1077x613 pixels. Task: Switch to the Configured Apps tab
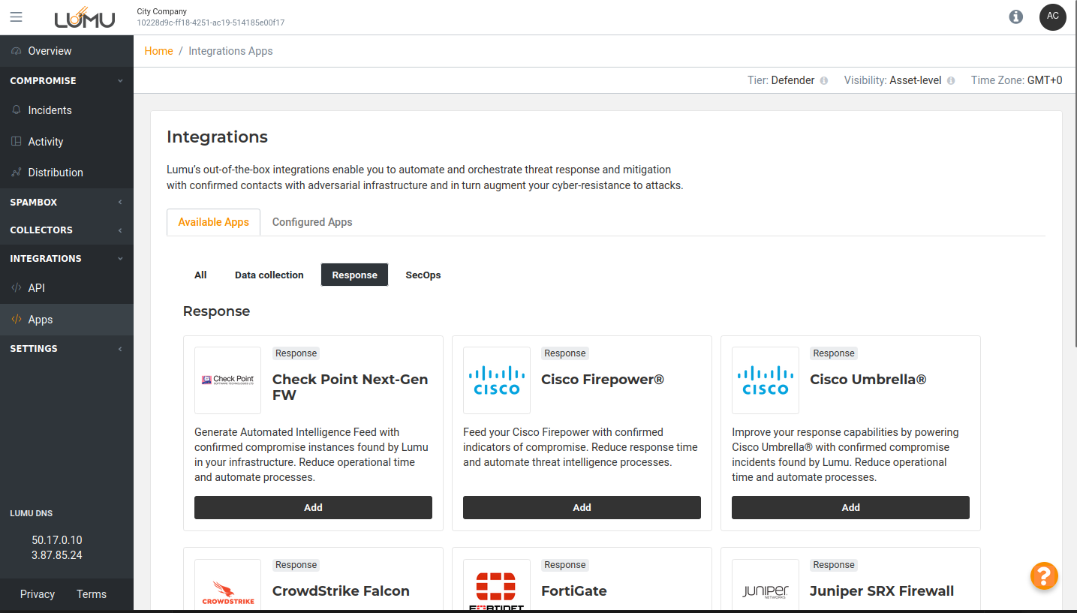point(311,222)
